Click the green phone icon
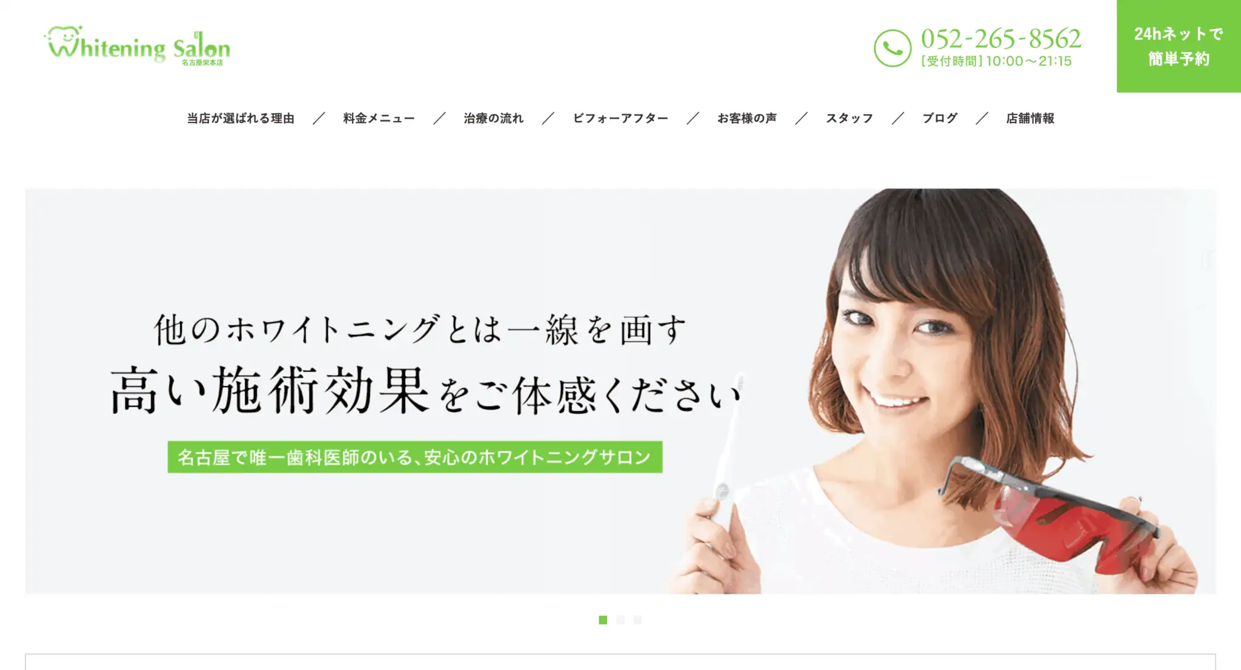This screenshot has height=670, width=1241. point(892,48)
